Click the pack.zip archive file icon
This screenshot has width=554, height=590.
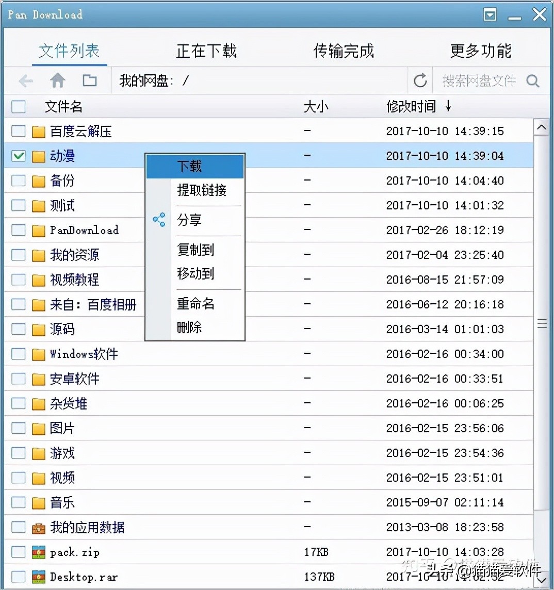(39, 552)
